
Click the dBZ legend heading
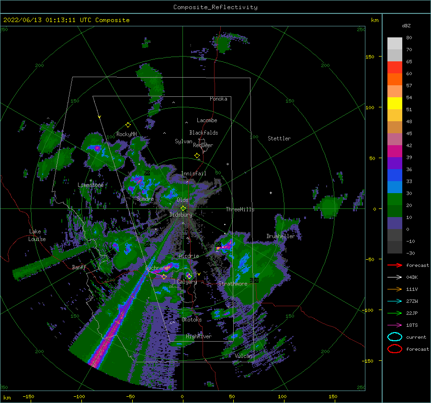[x=406, y=25]
